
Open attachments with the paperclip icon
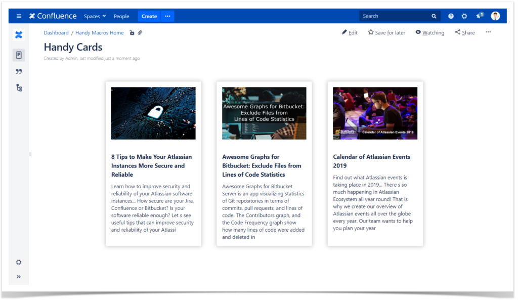140,32
